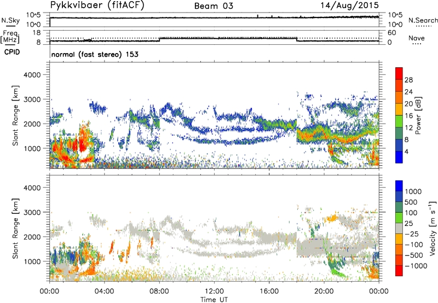
Task: Click the 60 tick on Nave axis
Action: click(x=391, y=33)
